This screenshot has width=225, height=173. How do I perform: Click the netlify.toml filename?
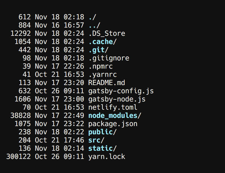(x=113, y=107)
